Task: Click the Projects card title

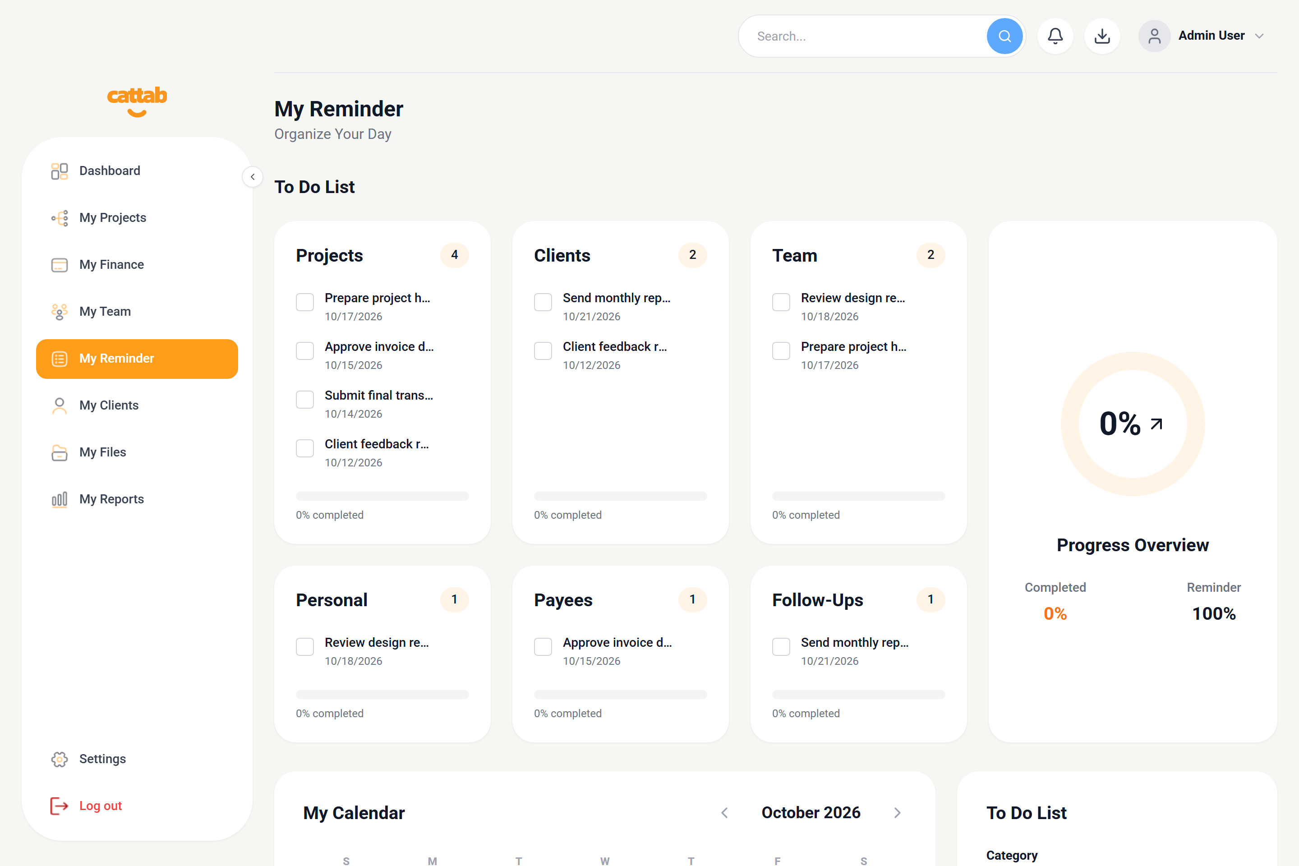Action: coord(330,256)
